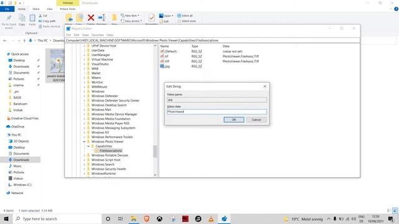Click the Windows Start button
399x224 pixels.
6,219
